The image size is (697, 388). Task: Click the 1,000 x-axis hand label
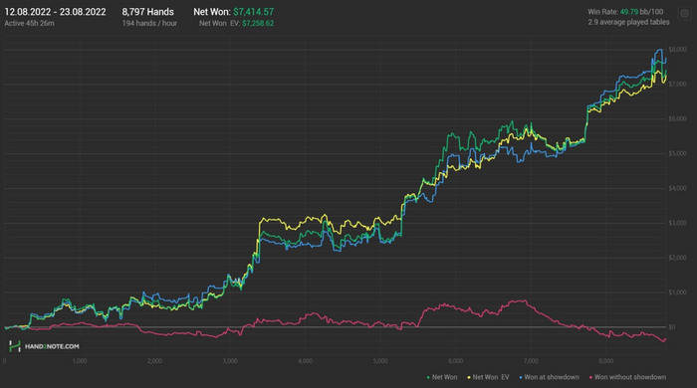click(x=80, y=361)
